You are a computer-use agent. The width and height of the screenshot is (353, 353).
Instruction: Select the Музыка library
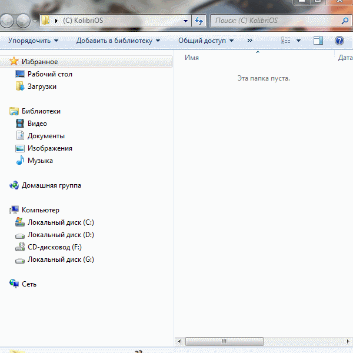(x=40, y=161)
